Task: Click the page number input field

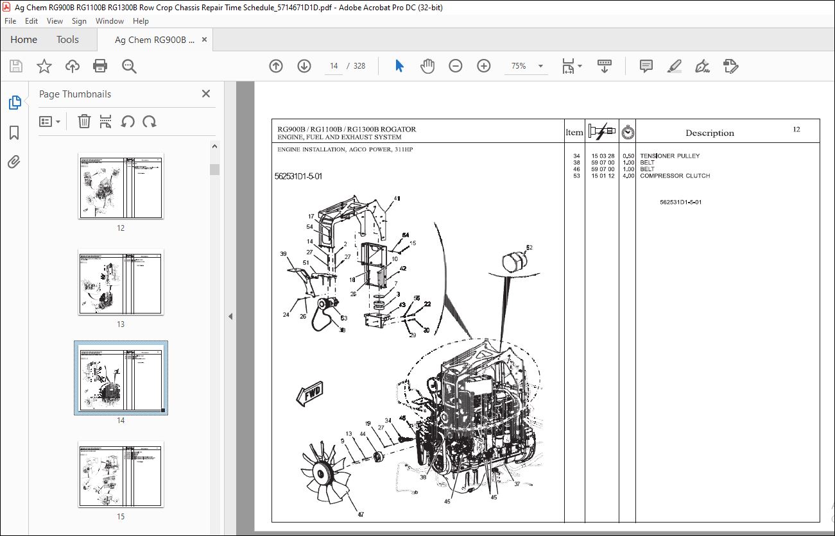Action: (x=333, y=66)
